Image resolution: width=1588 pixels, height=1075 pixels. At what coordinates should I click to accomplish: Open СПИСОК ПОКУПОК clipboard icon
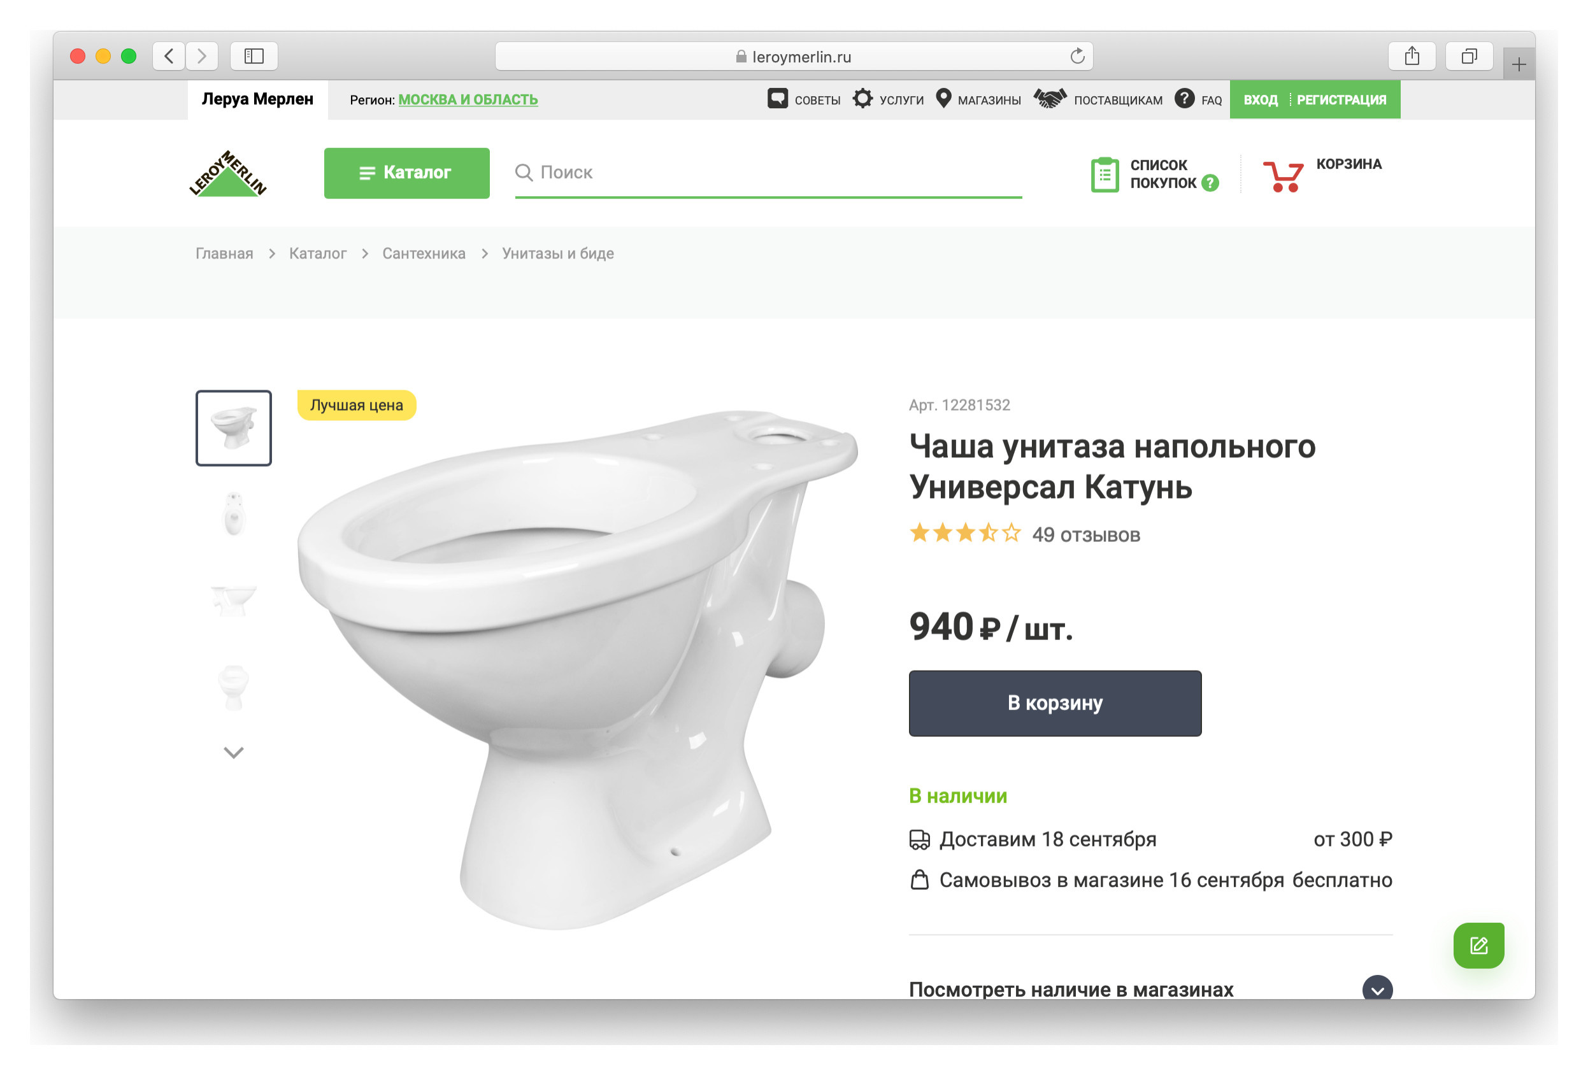[1105, 174]
